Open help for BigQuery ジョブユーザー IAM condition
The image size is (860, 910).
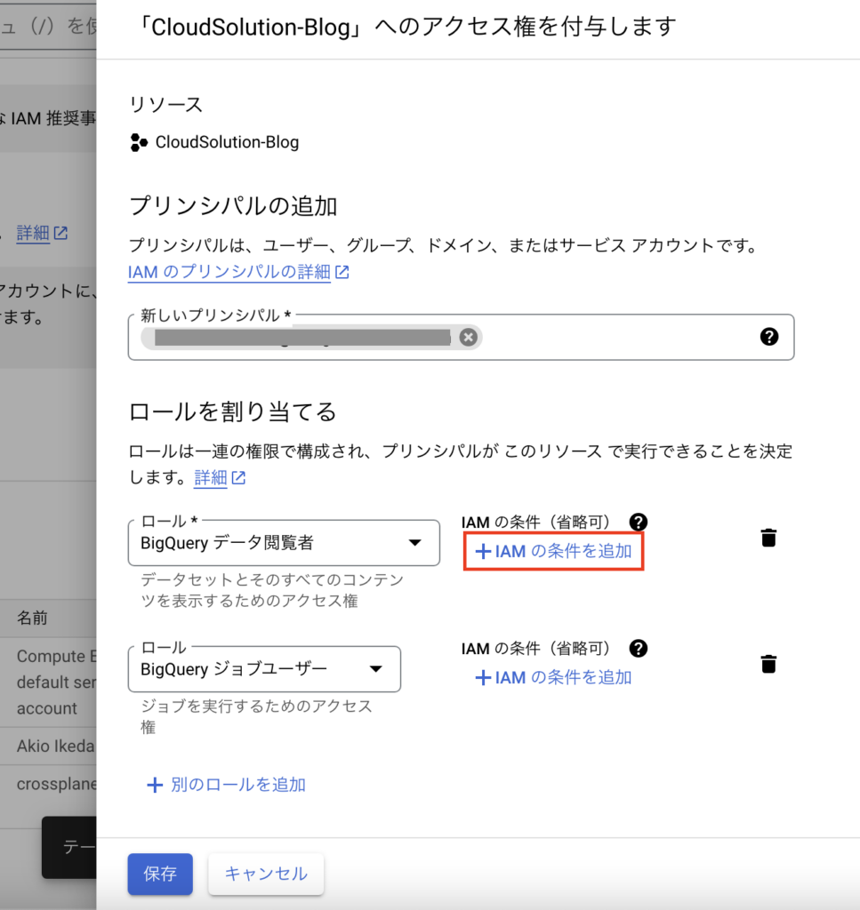click(x=639, y=648)
